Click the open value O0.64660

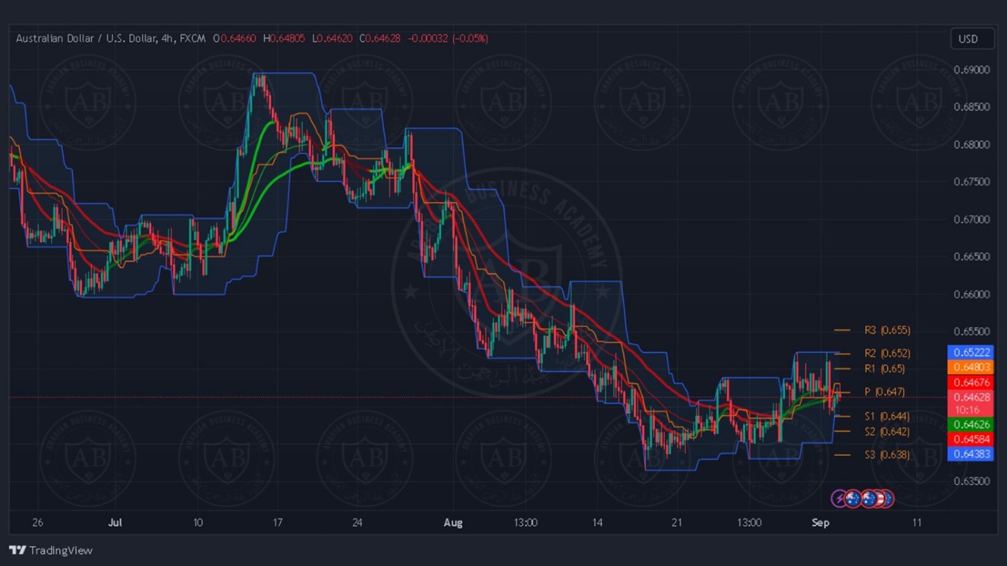(x=234, y=39)
